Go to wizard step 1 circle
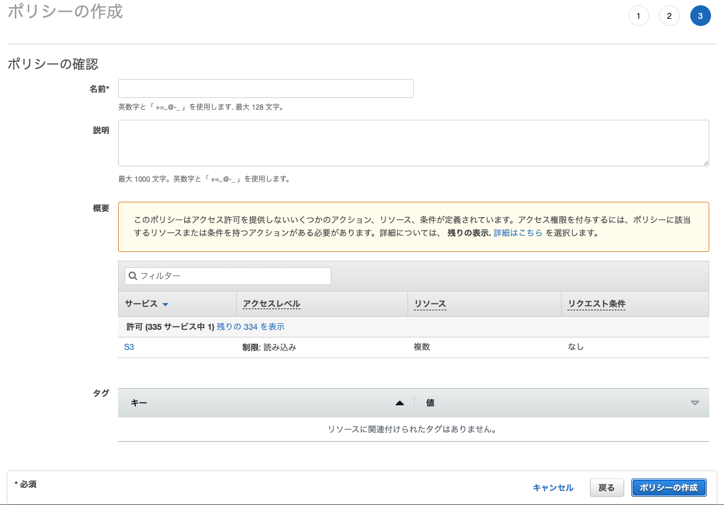The image size is (724, 505). (638, 16)
